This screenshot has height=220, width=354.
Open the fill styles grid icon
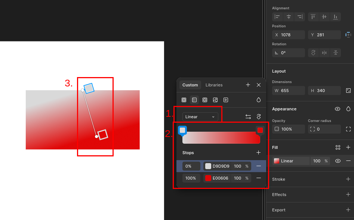coord(338,147)
